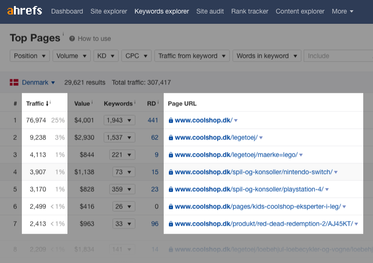
Task: Open the Position filter dropdown
Action: (30, 56)
